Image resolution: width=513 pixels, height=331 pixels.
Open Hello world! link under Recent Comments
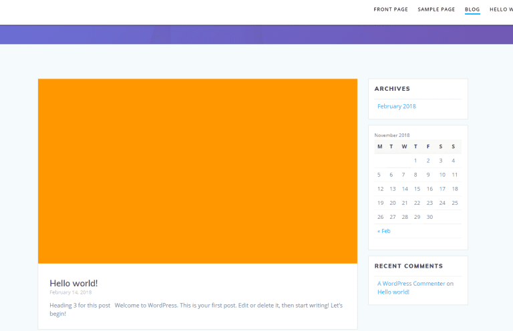pos(393,292)
